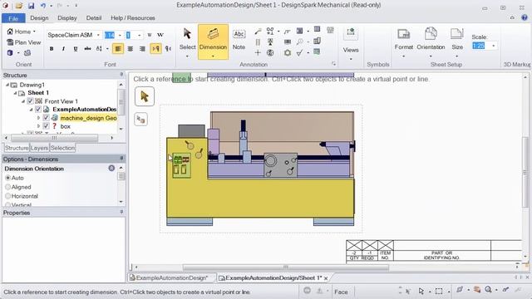The image size is (532, 299).
Task: Open the Home view dropdown arrow
Action: 34,32
